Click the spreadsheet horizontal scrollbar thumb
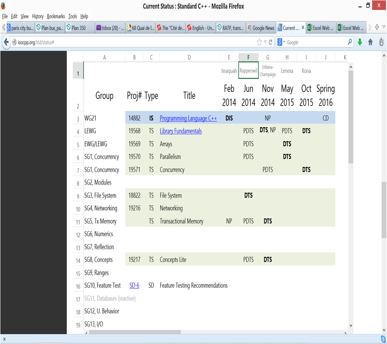Image resolution: width=387 pixels, height=344 pixels. pyautogui.click(x=135, y=332)
